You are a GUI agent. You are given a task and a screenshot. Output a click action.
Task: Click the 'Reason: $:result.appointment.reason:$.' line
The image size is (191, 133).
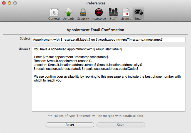[63, 61]
